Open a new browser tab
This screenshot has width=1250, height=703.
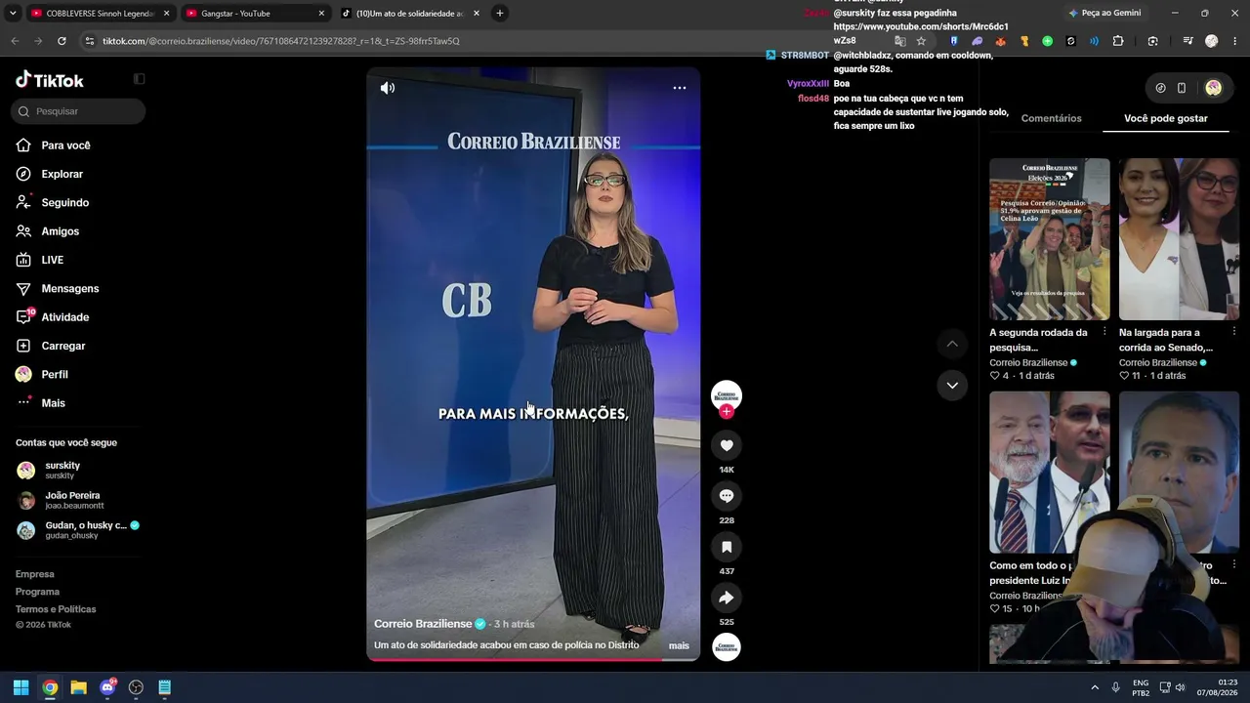(x=500, y=14)
